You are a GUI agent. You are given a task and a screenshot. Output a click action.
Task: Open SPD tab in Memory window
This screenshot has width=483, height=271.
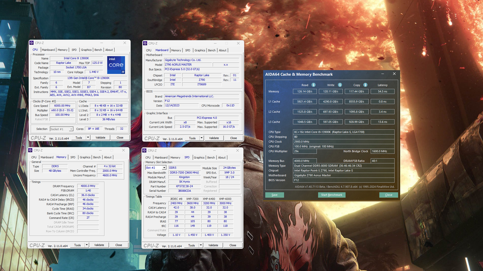click(73, 157)
